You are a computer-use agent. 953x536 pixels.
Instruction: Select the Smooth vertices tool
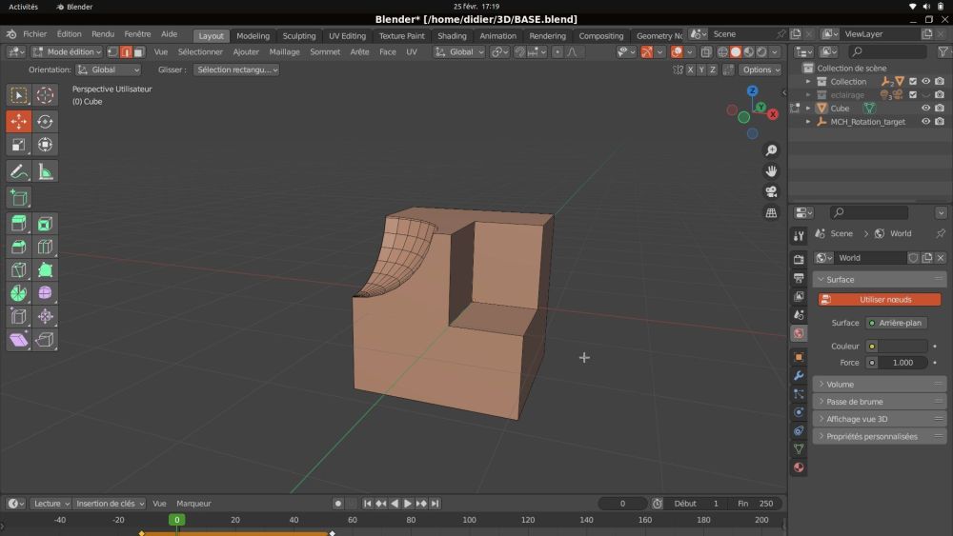tap(45, 292)
